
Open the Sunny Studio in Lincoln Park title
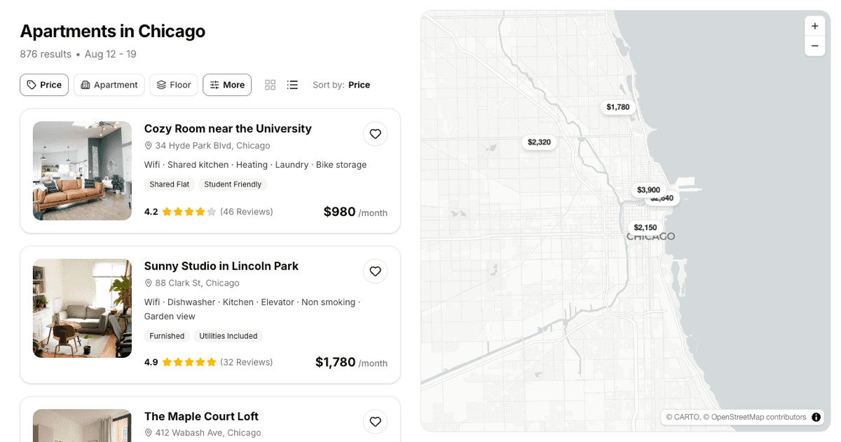[221, 266]
